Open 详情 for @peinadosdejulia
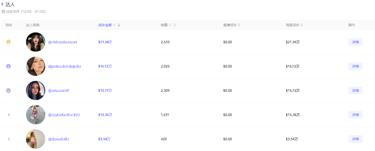The width and height of the screenshot is (375, 151). click(x=355, y=66)
